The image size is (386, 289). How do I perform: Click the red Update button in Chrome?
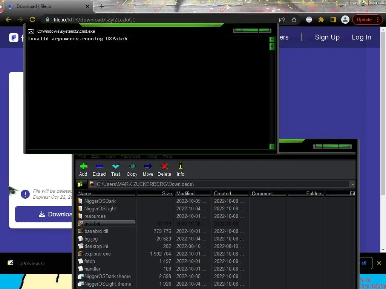364,20
